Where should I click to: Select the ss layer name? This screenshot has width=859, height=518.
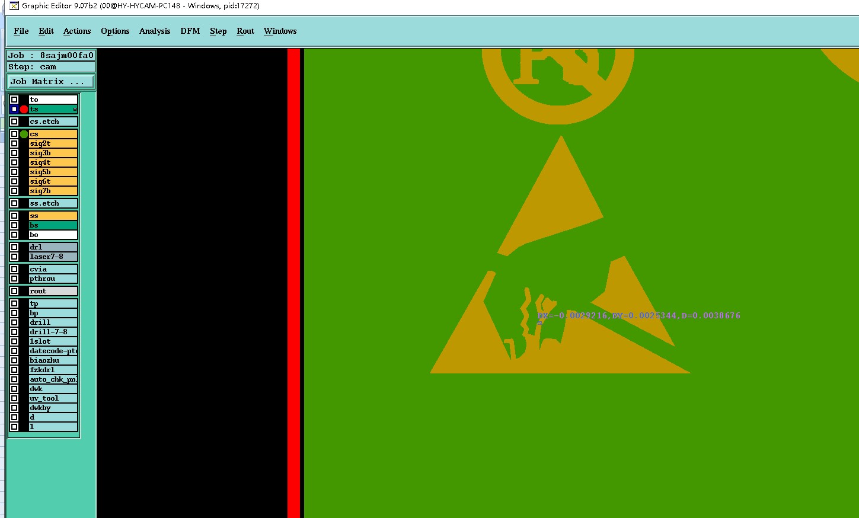click(x=53, y=216)
